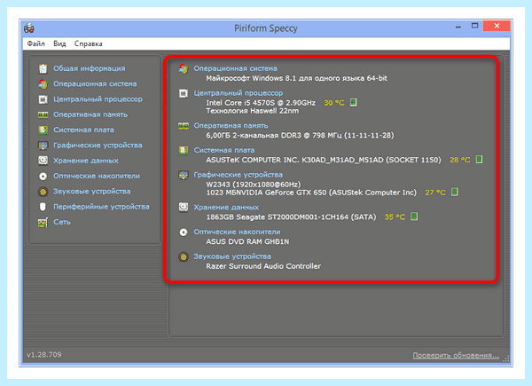532x386 pixels.
Task: Click green CPU temperature indicator icon
Action: [x=353, y=102]
